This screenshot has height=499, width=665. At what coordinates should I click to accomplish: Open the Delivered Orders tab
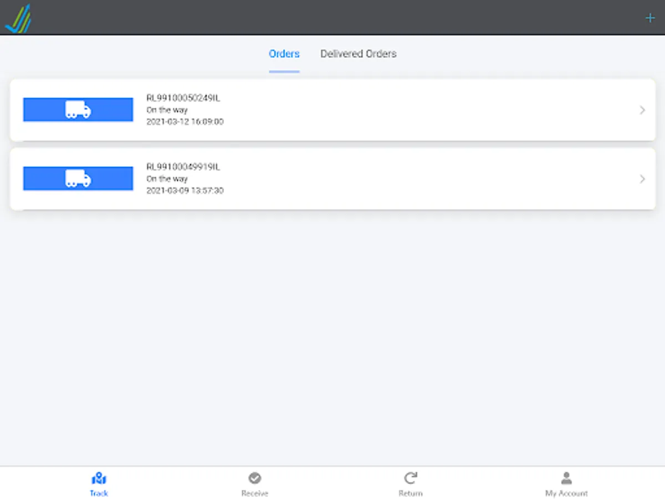[359, 54]
